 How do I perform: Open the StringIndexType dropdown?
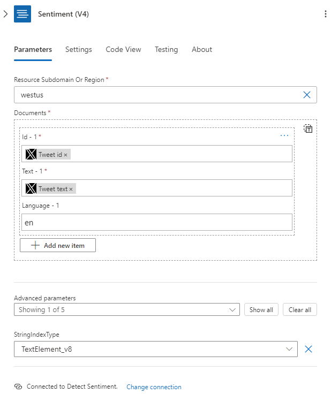tap(289, 349)
